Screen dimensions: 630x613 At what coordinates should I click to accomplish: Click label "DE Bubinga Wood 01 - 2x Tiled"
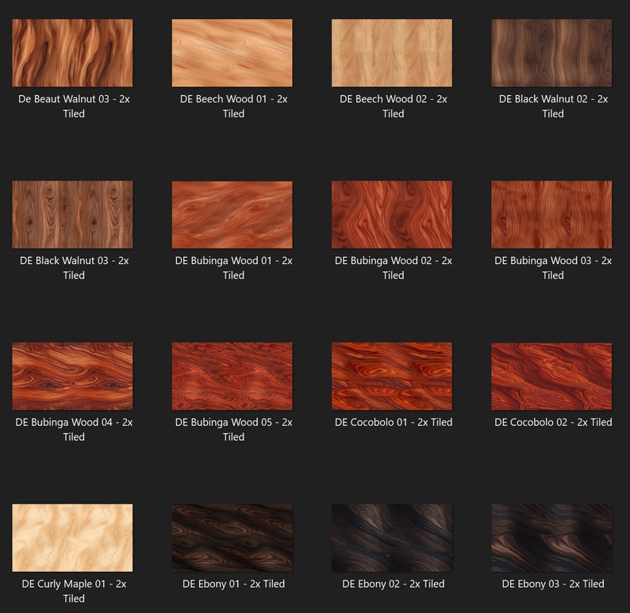233,268
